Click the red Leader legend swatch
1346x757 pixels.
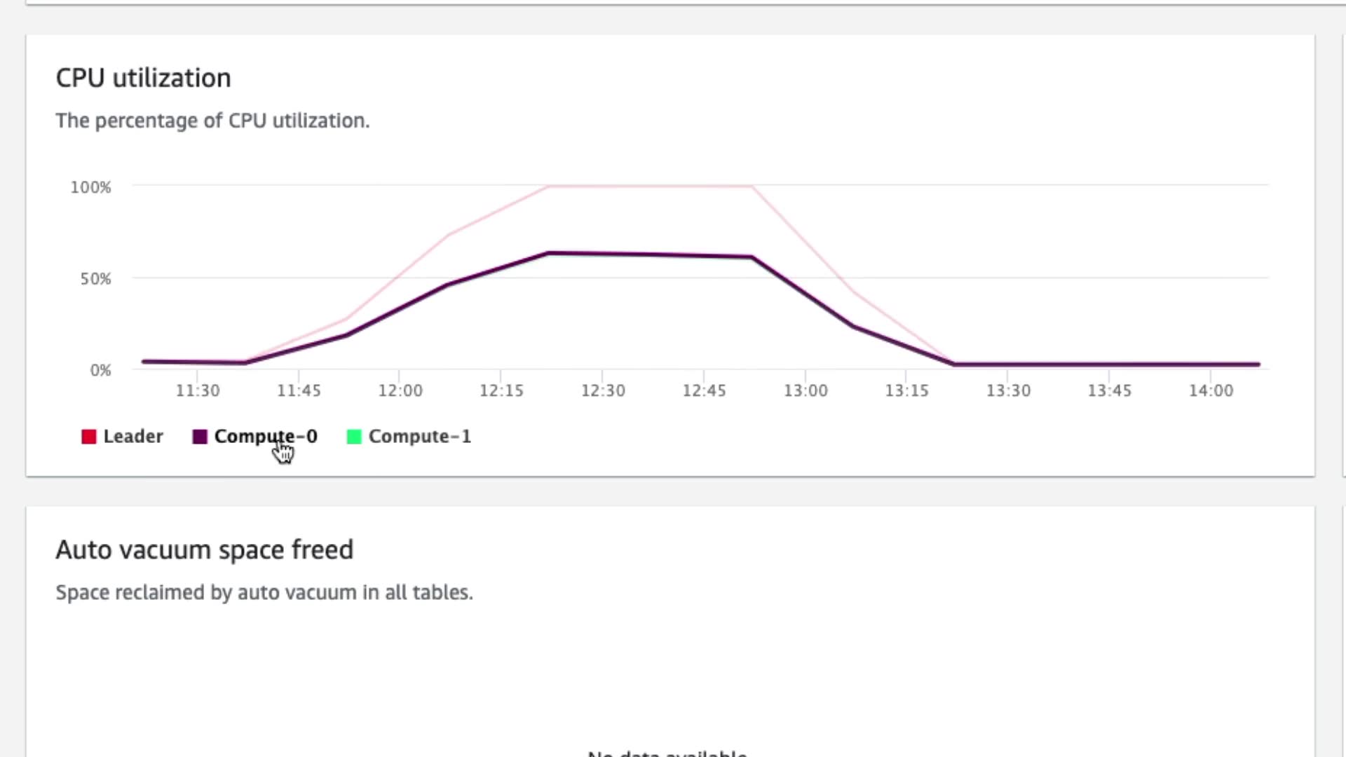(88, 437)
